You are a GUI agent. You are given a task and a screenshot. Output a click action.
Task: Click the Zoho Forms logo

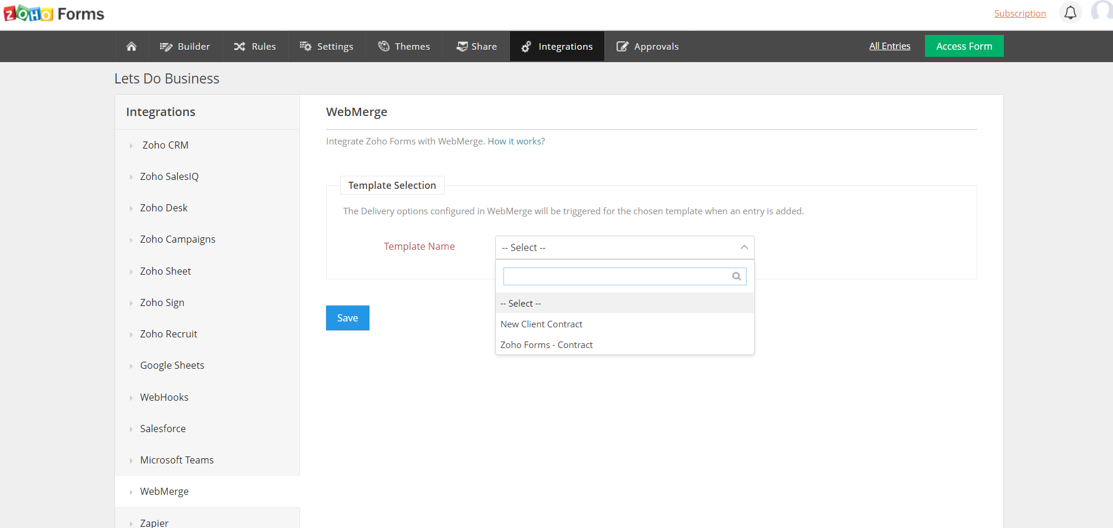click(54, 14)
